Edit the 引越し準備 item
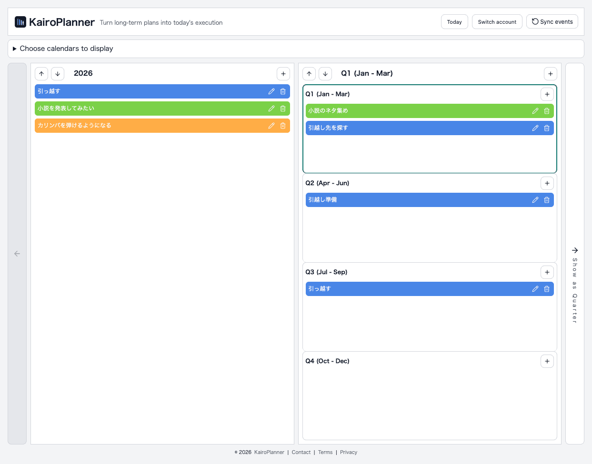This screenshot has width=592, height=464. (x=535, y=200)
